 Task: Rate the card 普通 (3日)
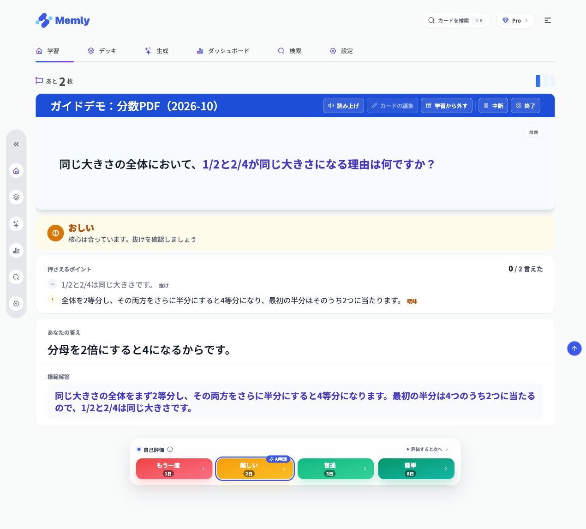335,469
